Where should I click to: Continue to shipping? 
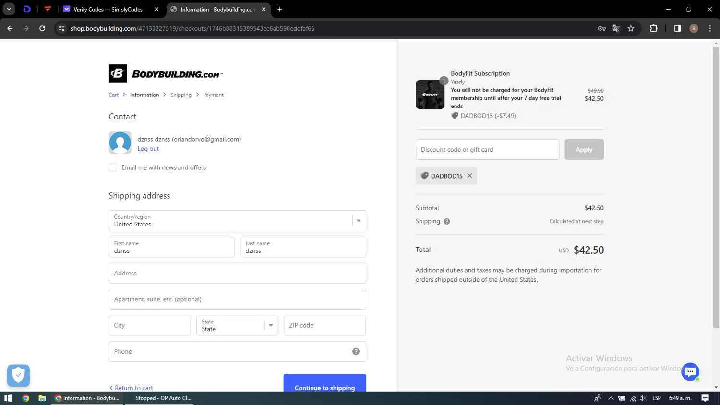pos(325,383)
